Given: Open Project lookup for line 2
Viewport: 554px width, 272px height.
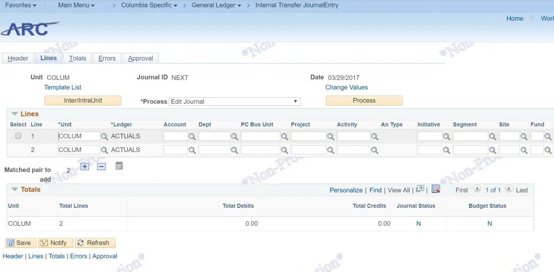Looking at the screenshot, I should click(x=331, y=150).
